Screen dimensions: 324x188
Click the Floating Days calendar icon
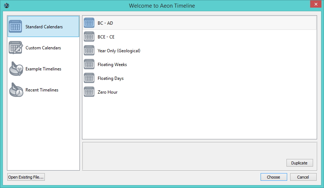point(89,78)
